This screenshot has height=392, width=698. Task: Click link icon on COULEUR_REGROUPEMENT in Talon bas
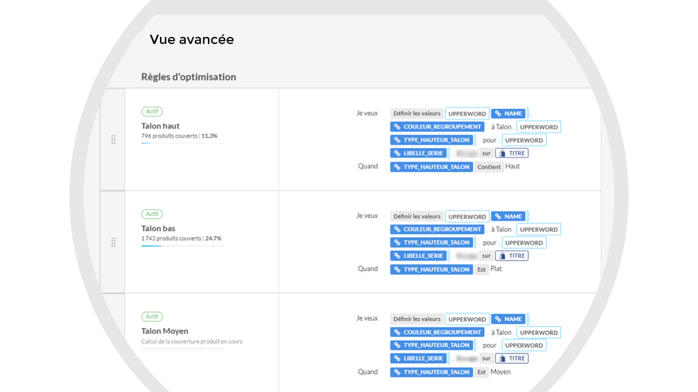click(x=397, y=229)
